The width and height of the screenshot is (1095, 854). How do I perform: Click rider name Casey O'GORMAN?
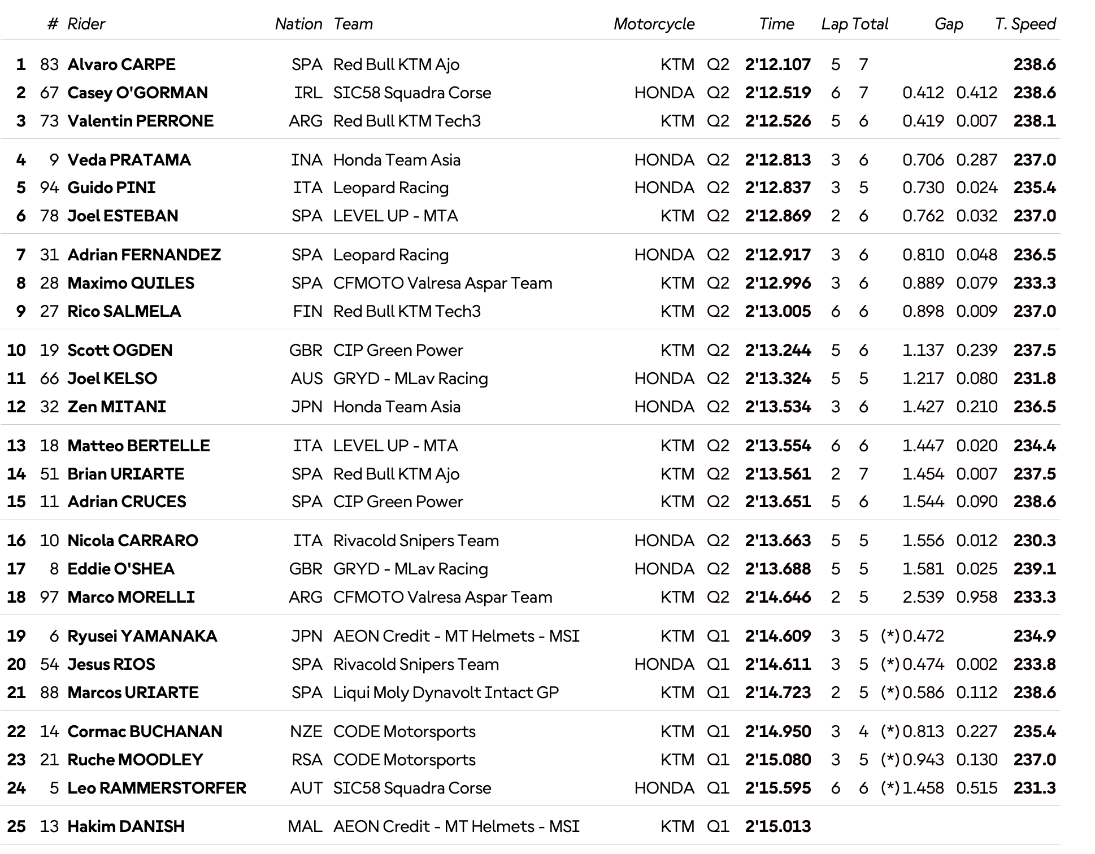click(137, 93)
